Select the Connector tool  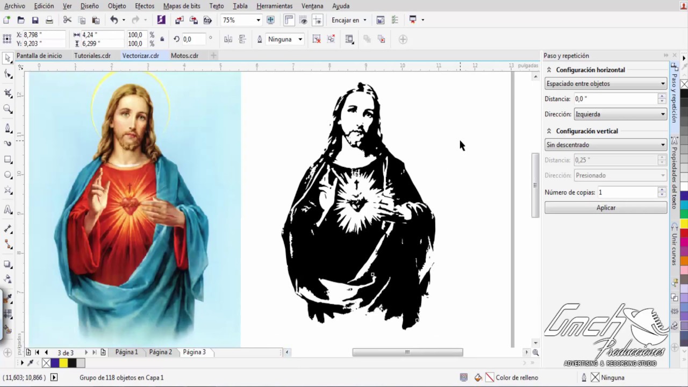tap(8, 245)
